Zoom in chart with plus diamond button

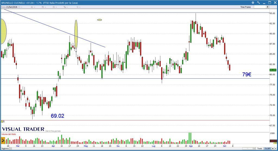click(x=273, y=149)
